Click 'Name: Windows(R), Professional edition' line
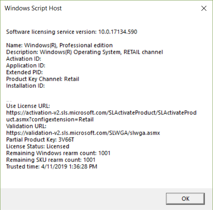Image resolution: width=213 pixels, height=210 pixels. point(60,45)
